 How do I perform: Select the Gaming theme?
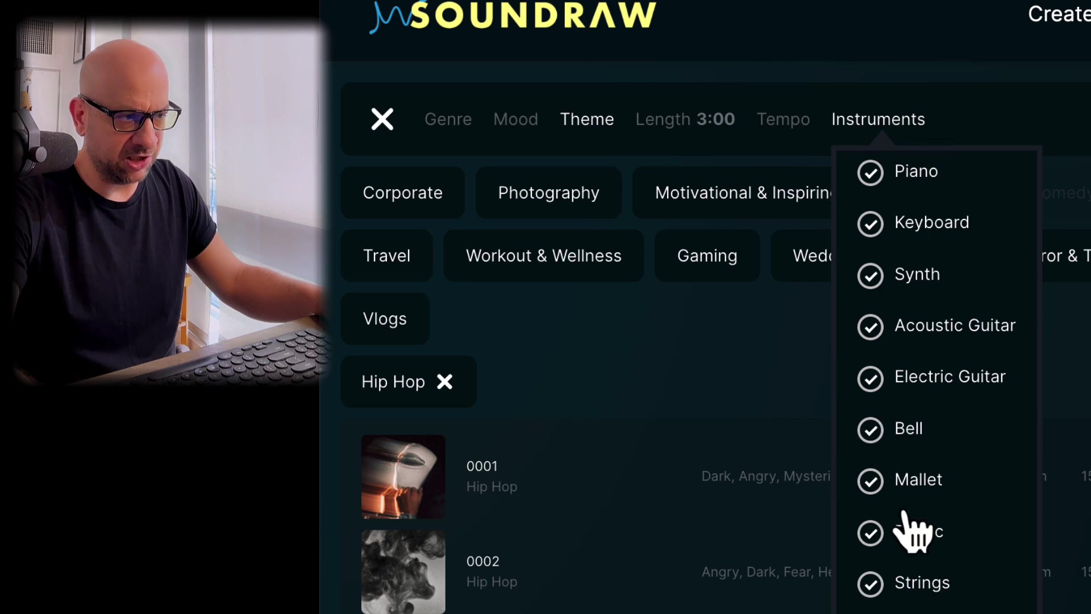click(x=707, y=256)
